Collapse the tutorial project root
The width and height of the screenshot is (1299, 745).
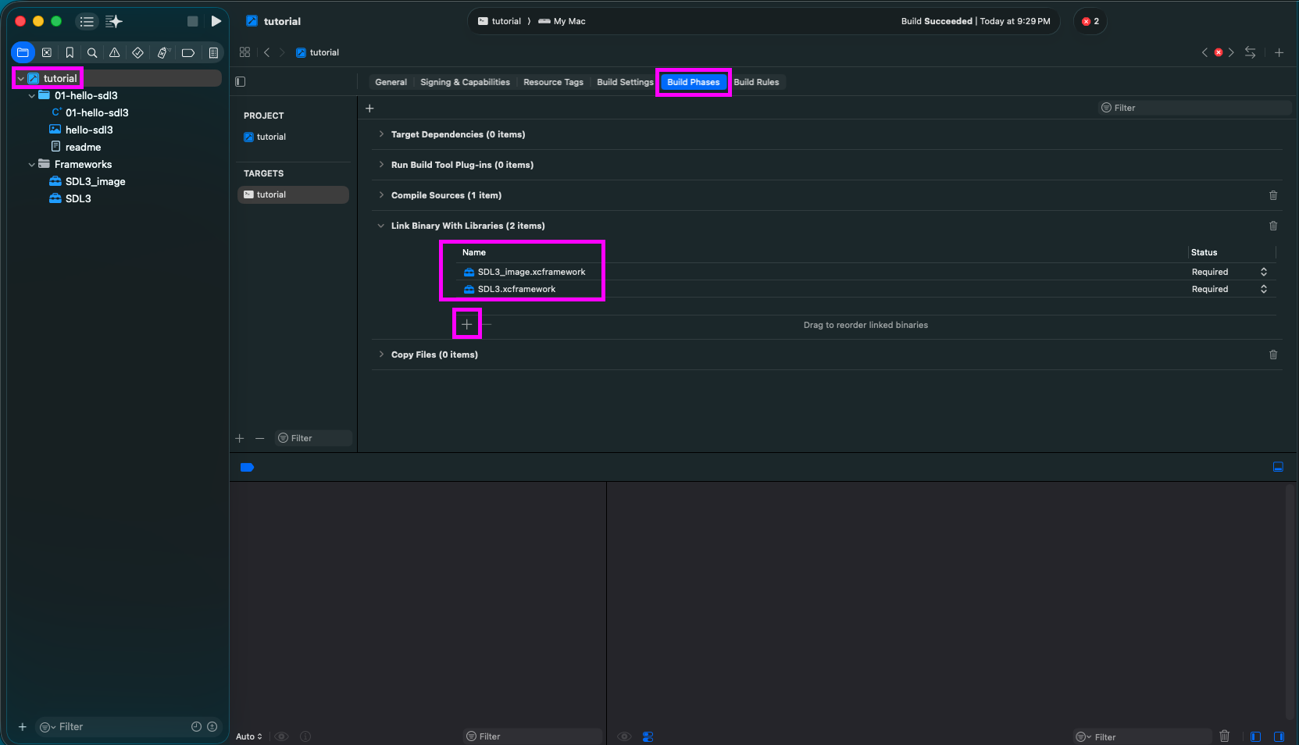(20, 78)
